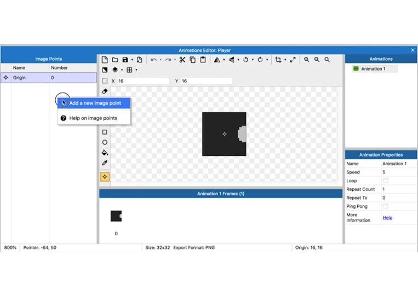Viewport: 418px width, 296px height.
Task: Select the Ellipse tool
Action: 105,142
